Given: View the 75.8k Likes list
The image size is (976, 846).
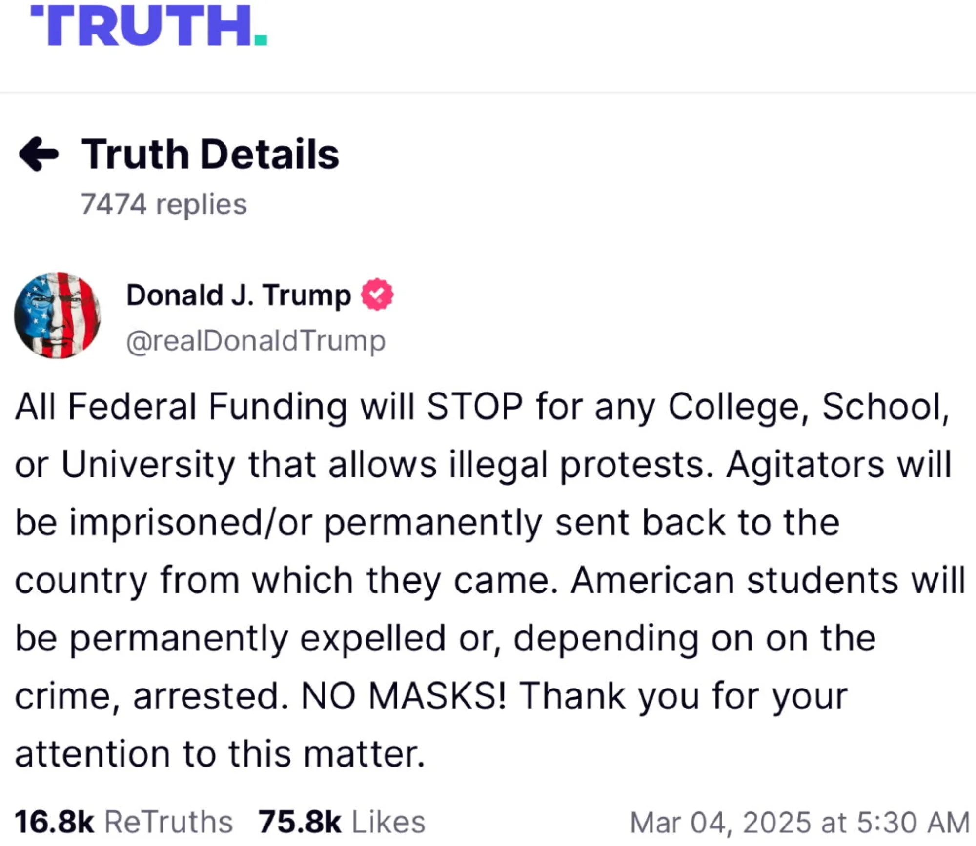Looking at the screenshot, I should pyautogui.click(x=342, y=822).
